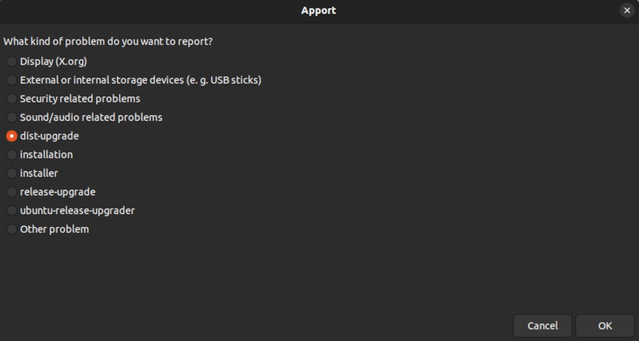The image size is (639, 341).
Task: Click the 'Other problem' label text
Action: (54, 229)
